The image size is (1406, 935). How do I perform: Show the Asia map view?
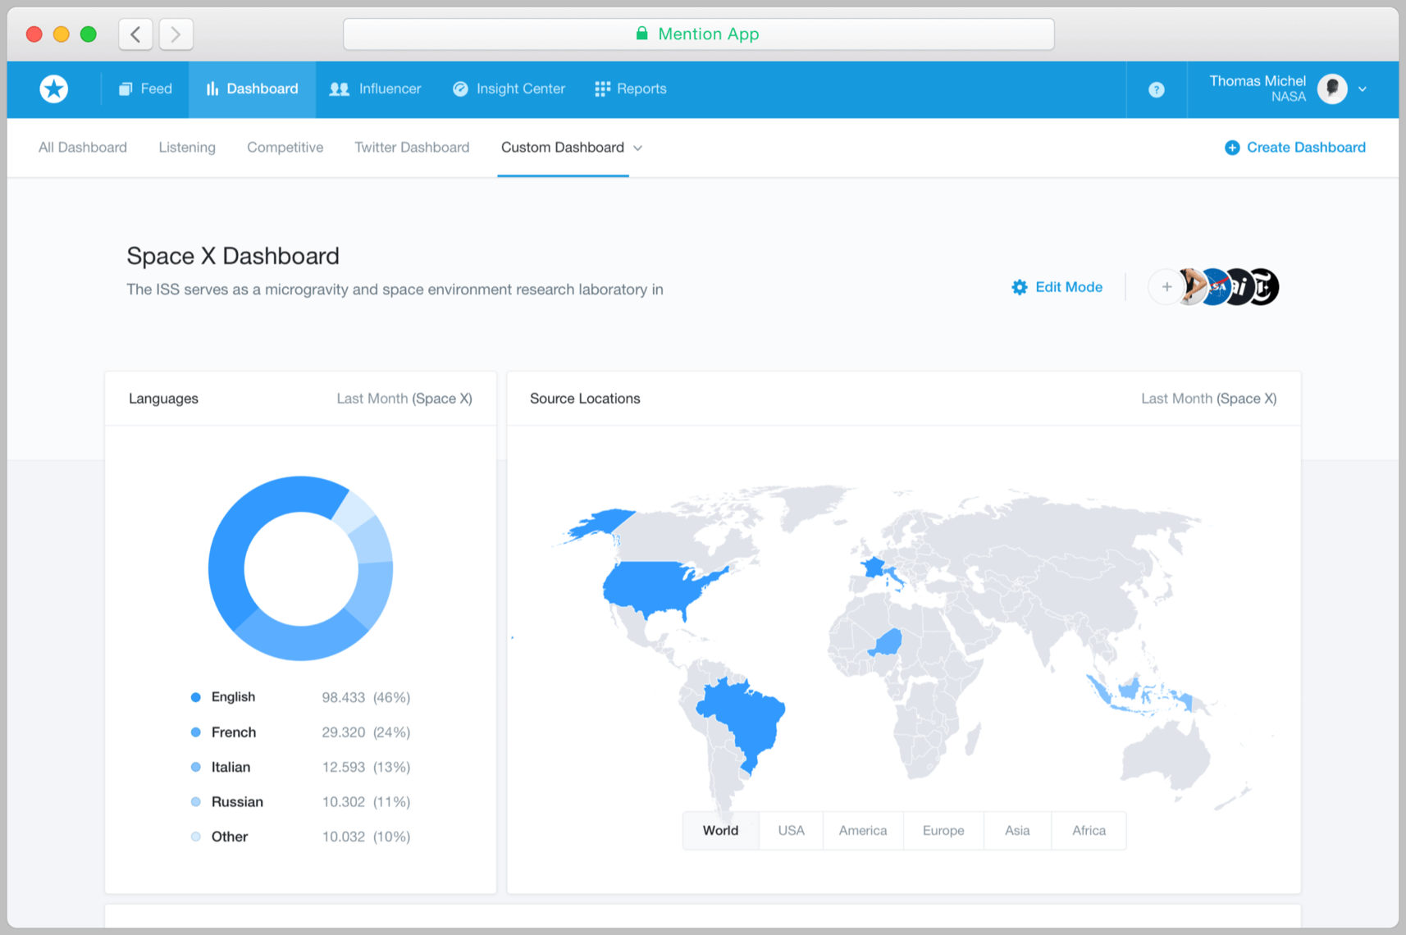click(x=1017, y=831)
